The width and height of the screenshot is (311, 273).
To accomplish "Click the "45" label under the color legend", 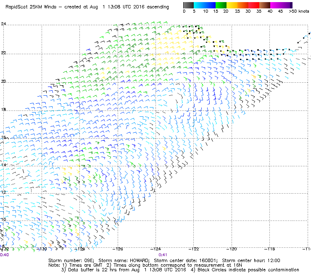I will (x=280, y=11).
